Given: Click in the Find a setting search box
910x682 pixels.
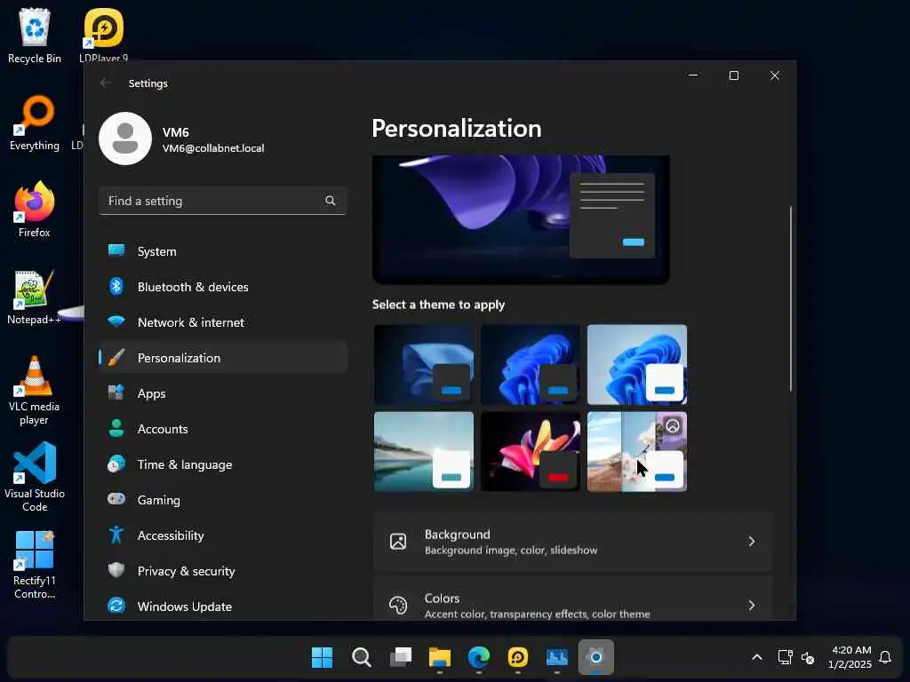Looking at the screenshot, I should tap(223, 201).
